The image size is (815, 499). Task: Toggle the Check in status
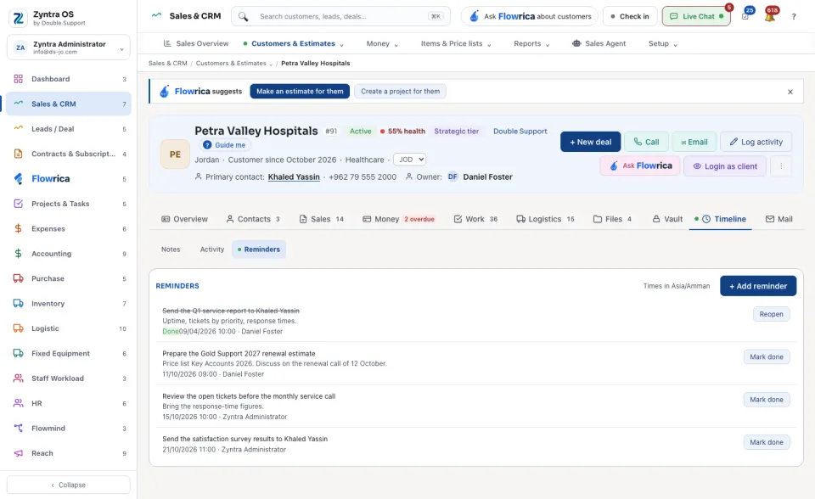(629, 17)
